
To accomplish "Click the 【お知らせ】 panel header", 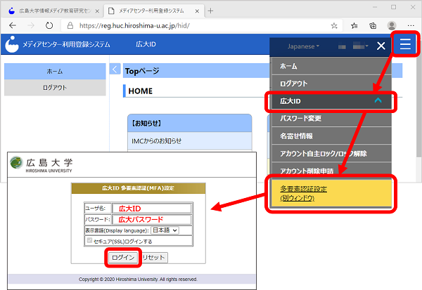I will click(190, 123).
